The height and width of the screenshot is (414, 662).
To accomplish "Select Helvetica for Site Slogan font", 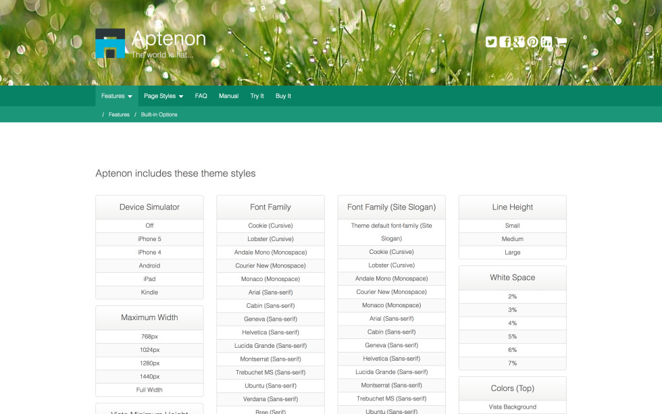I will coord(391,359).
